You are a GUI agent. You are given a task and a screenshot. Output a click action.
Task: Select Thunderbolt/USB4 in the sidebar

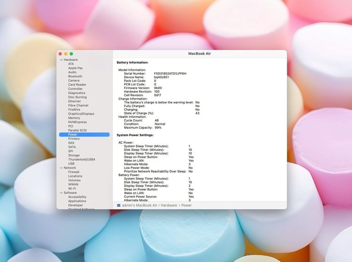coord(82,159)
